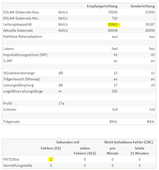Click the Nahtlose Ratenadaption row label
The width and height of the screenshot is (159, 170).
[x=23, y=36]
